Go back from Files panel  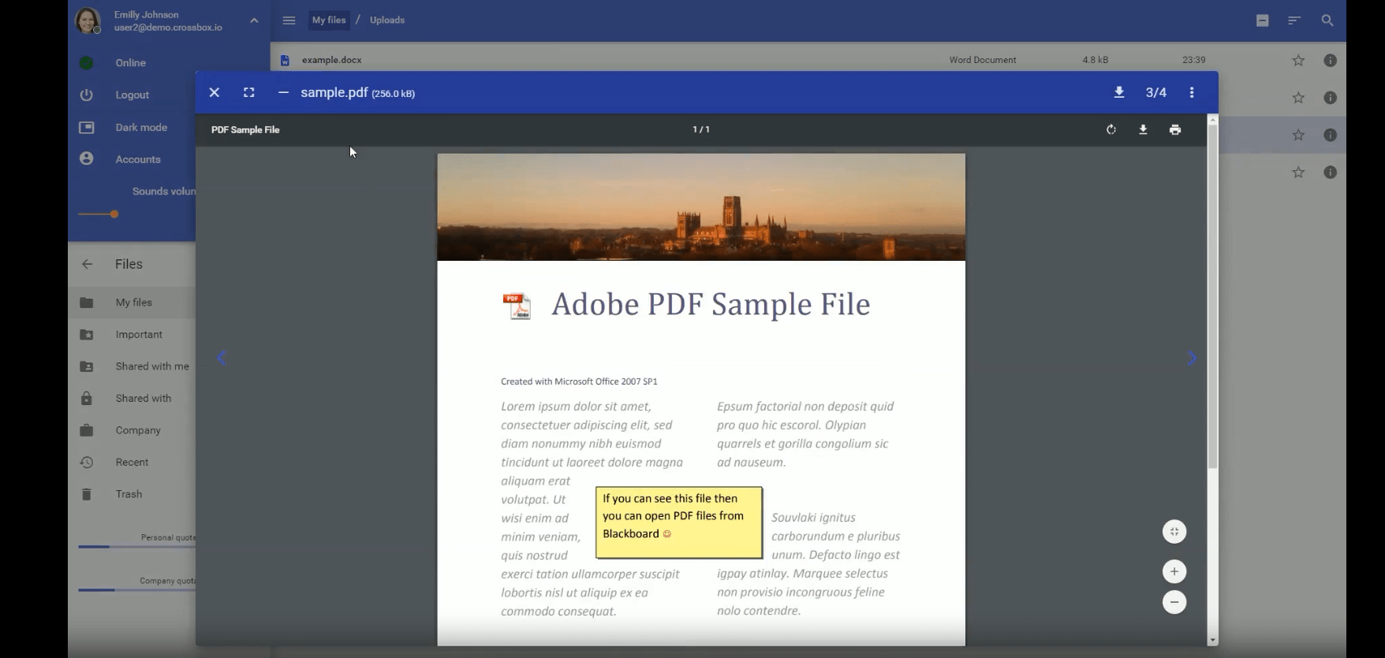(87, 264)
